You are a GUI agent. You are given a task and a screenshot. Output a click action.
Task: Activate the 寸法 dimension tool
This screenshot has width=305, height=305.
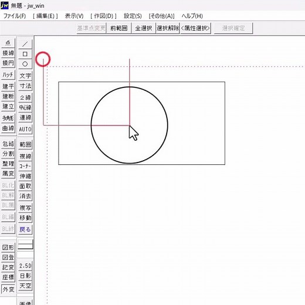point(25,86)
